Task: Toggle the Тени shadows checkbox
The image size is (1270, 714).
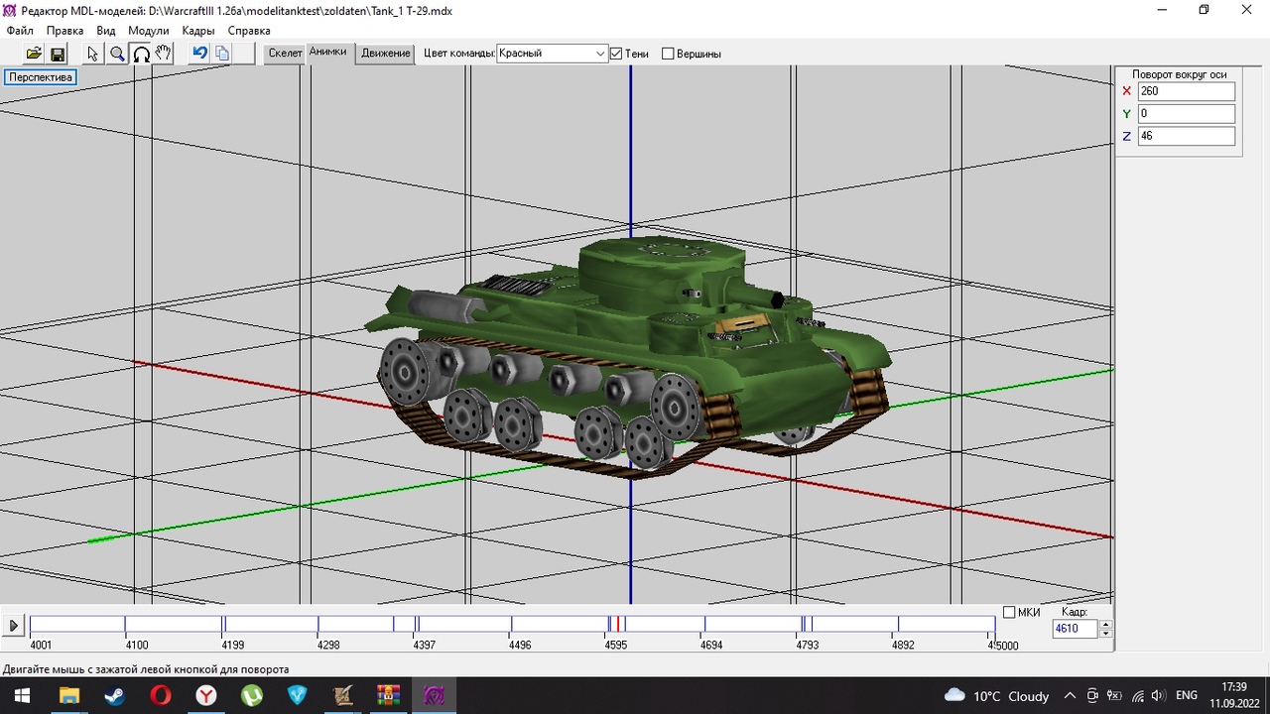Action: point(616,54)
